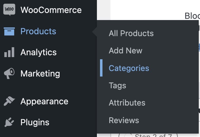Click the Marketing megaphone icon

click(x=9, y=73)
